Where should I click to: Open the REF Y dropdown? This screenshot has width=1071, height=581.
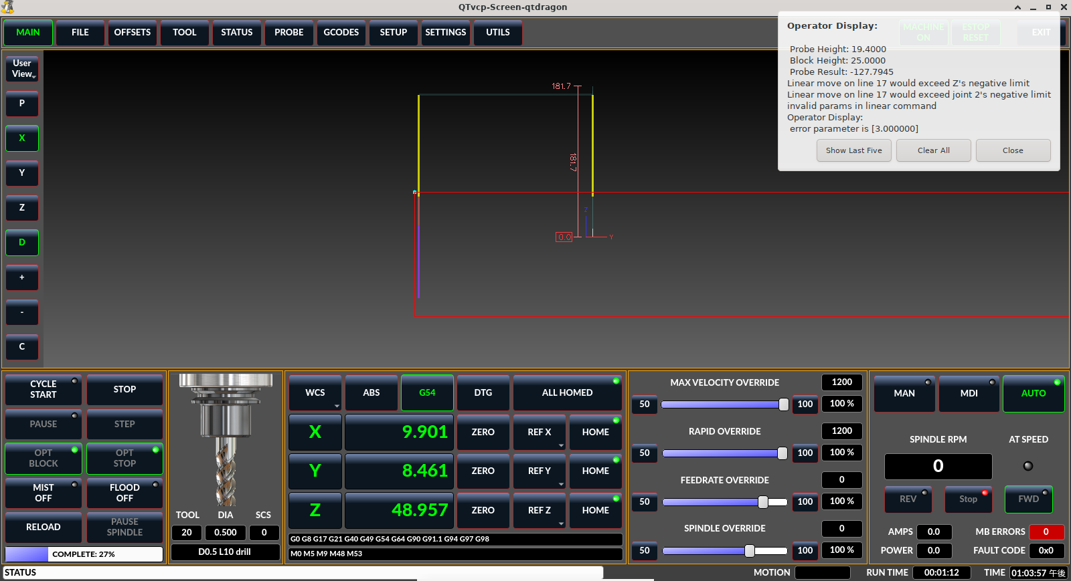(540, 471)
